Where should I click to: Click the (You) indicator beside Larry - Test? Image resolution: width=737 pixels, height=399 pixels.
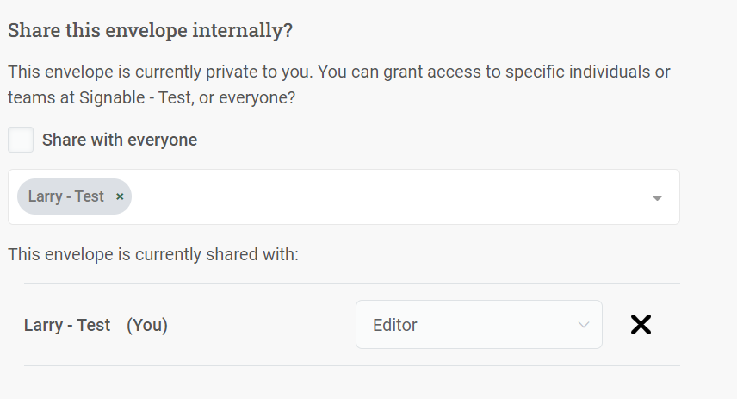(x=147, y=325)
